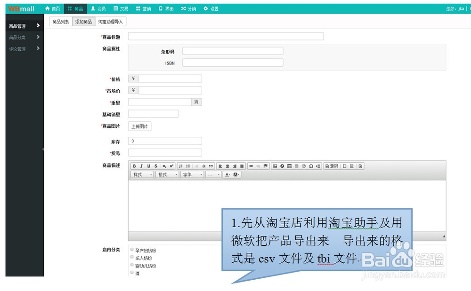Open the 设置 menu in top navigation

pos(211,8)
